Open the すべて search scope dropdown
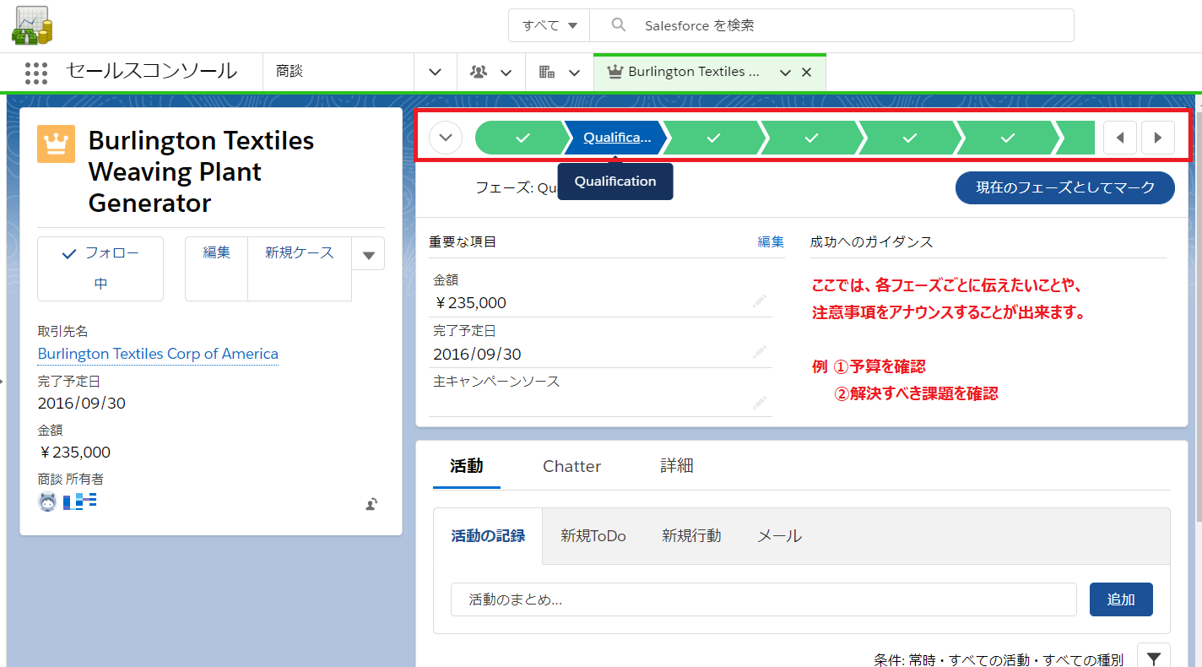The image size is (1202, 667). click(549, 25)
